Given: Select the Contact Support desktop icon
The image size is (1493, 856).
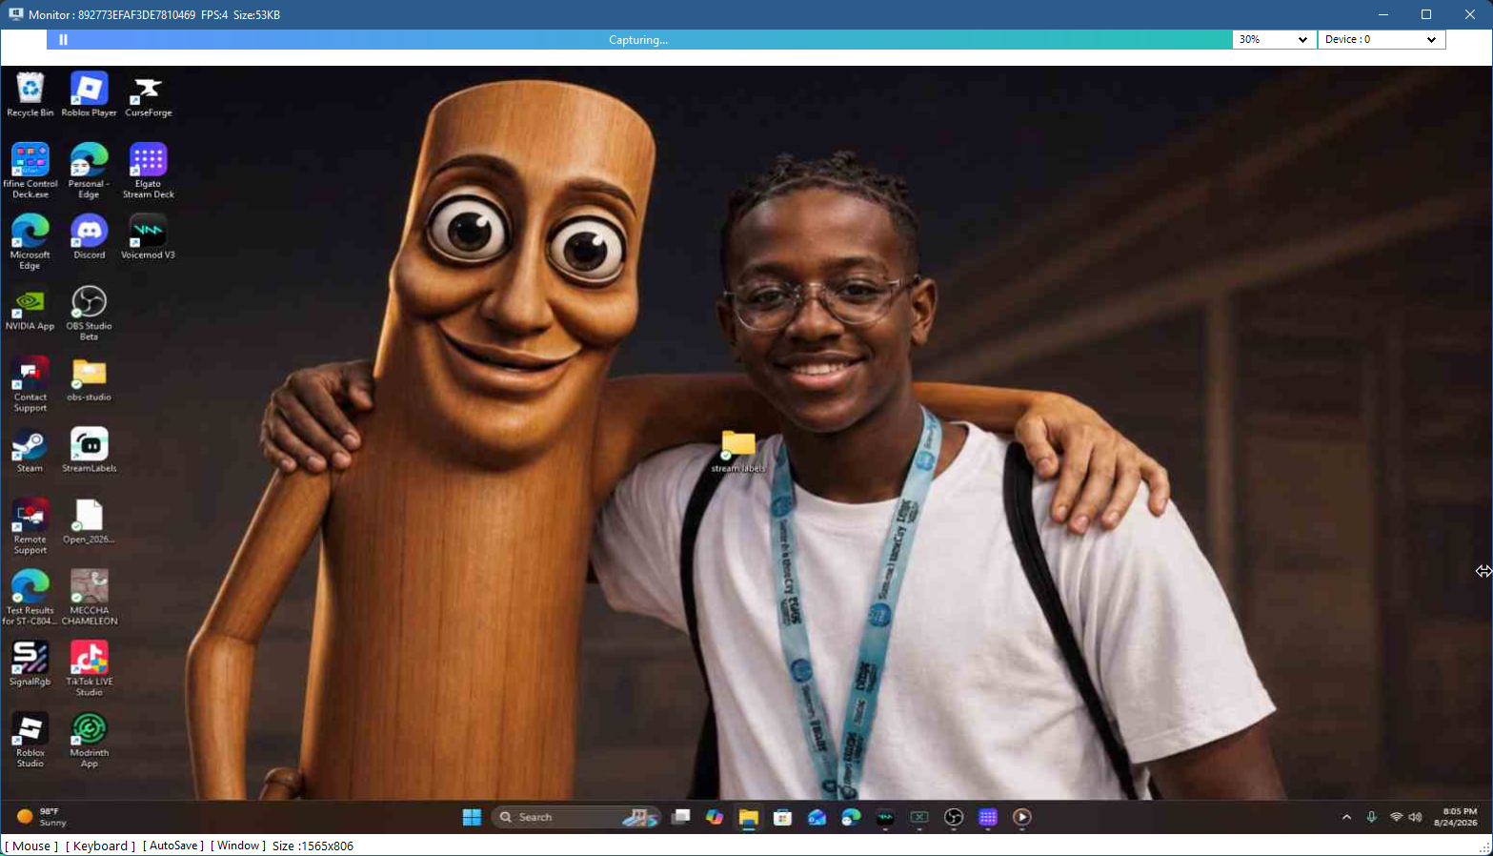Looking at the screenshot, I should tap(30, 383).
